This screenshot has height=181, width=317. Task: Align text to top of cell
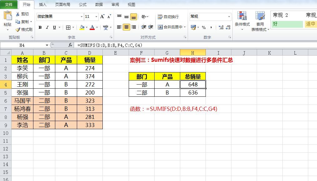[119, 17]
